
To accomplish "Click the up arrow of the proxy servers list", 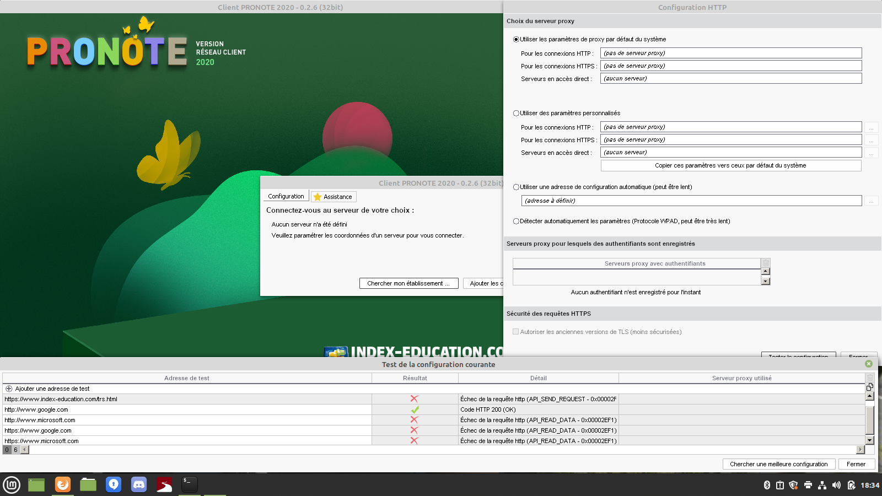I will 766,271.
